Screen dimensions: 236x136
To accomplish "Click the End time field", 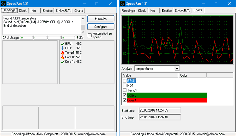I will (x=160, y=117).
